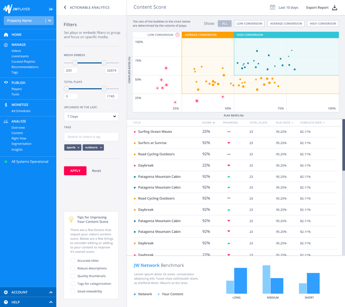This screenshot has width=345, height=307.
Task: Collapse the sidebar with the arrow icon
Action: (51, 9)
